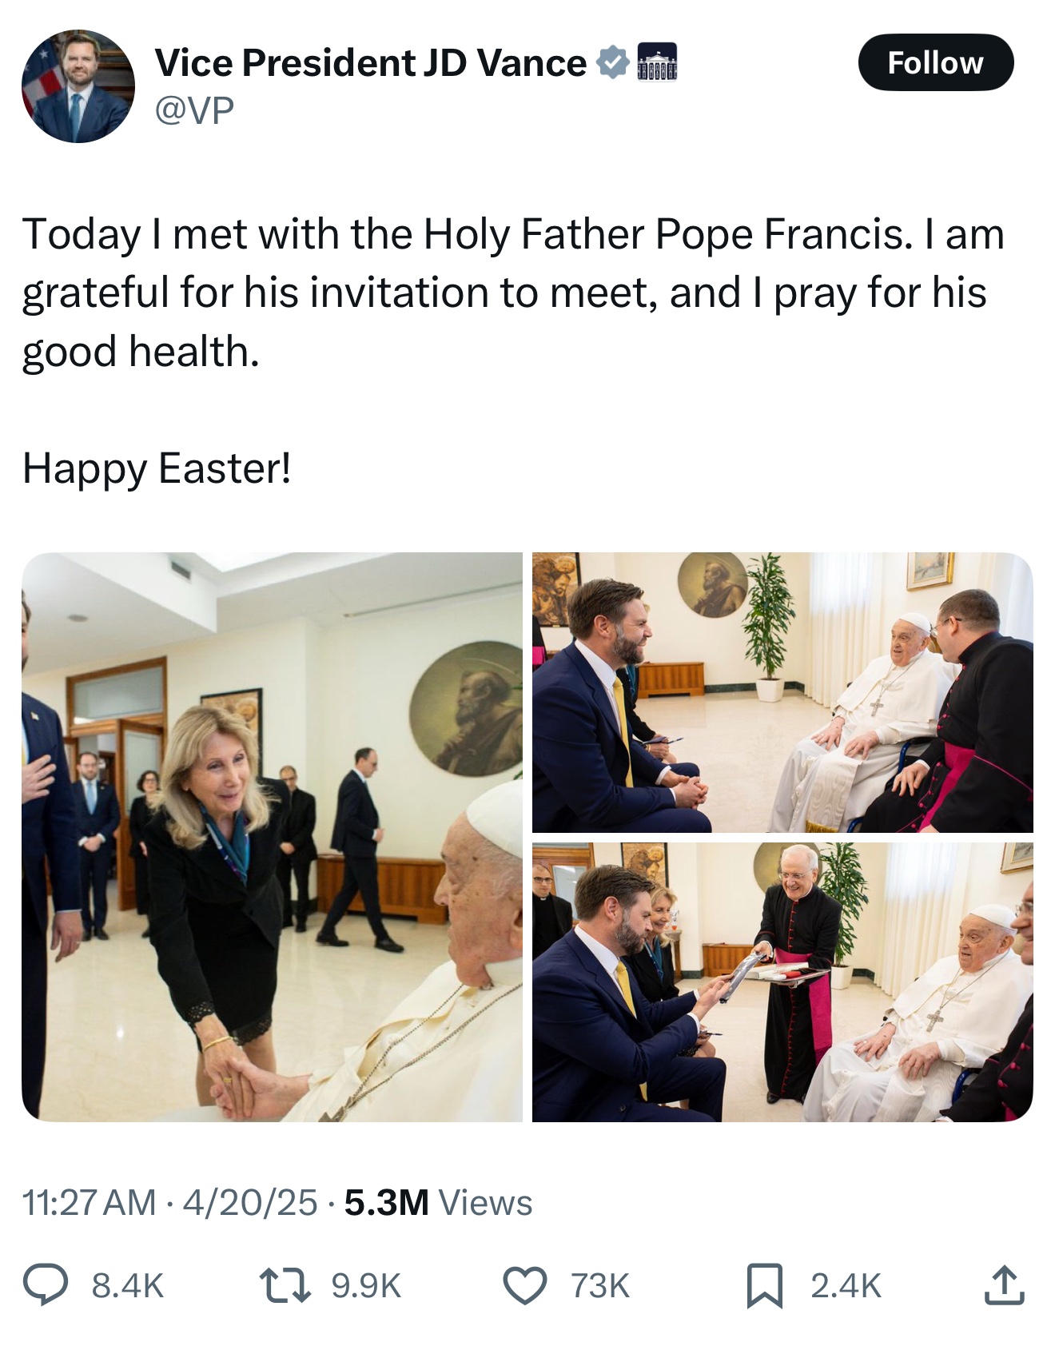Open the bottom-right photo in the grid
Viewport: 1055px width, 1346px height.
tap(782, 982)
